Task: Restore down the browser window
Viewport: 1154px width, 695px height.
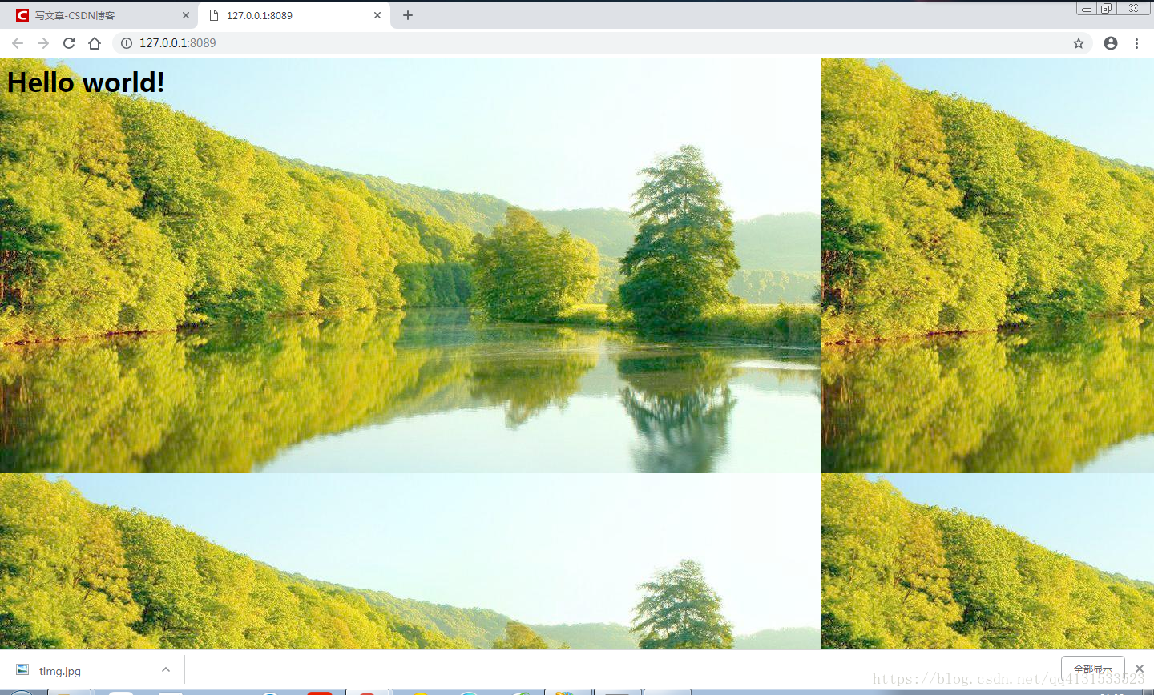Action: tap(1106, 9)
